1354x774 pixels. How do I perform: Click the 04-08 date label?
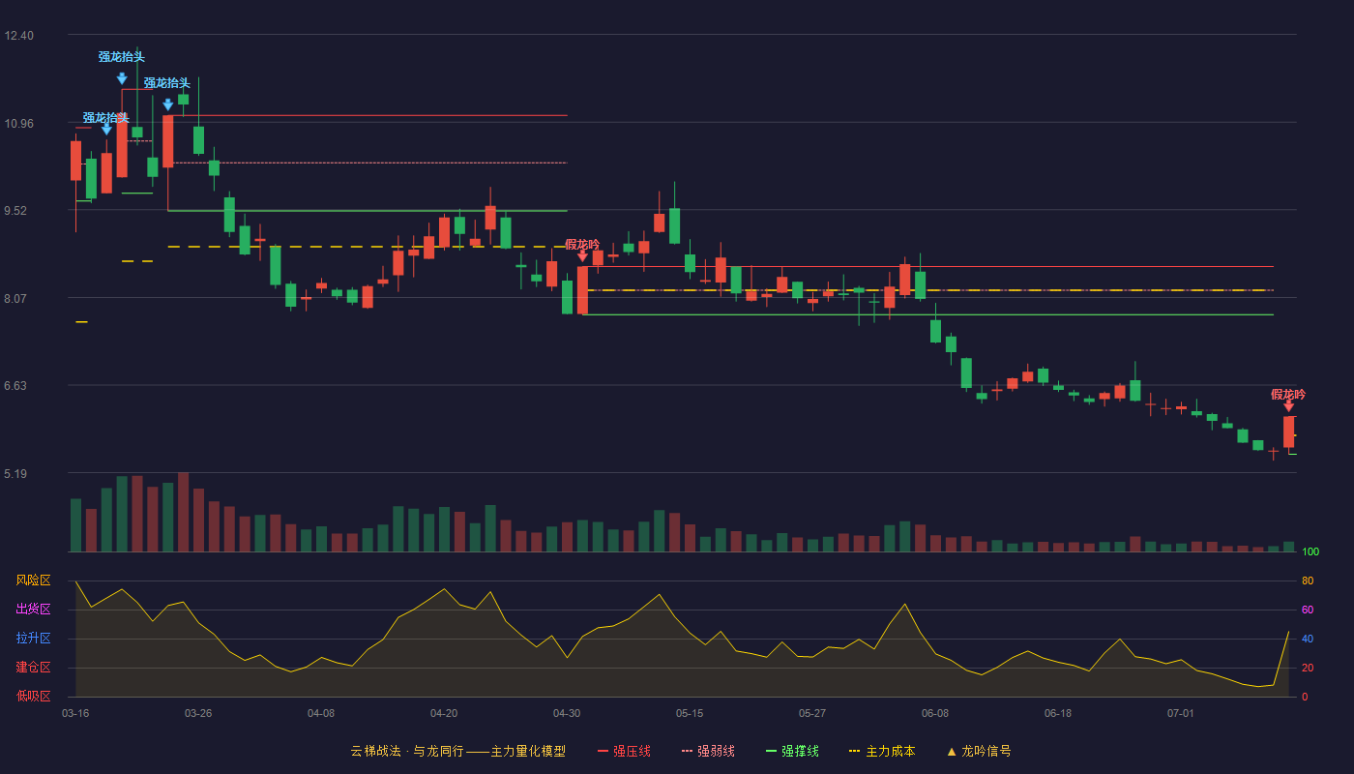click(x=321, y=713)
